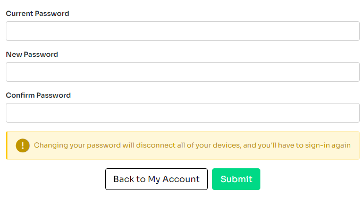Place cursor at right end of New Password field
Viewport: 364px width, 198px height.
[x=355, y=72]
